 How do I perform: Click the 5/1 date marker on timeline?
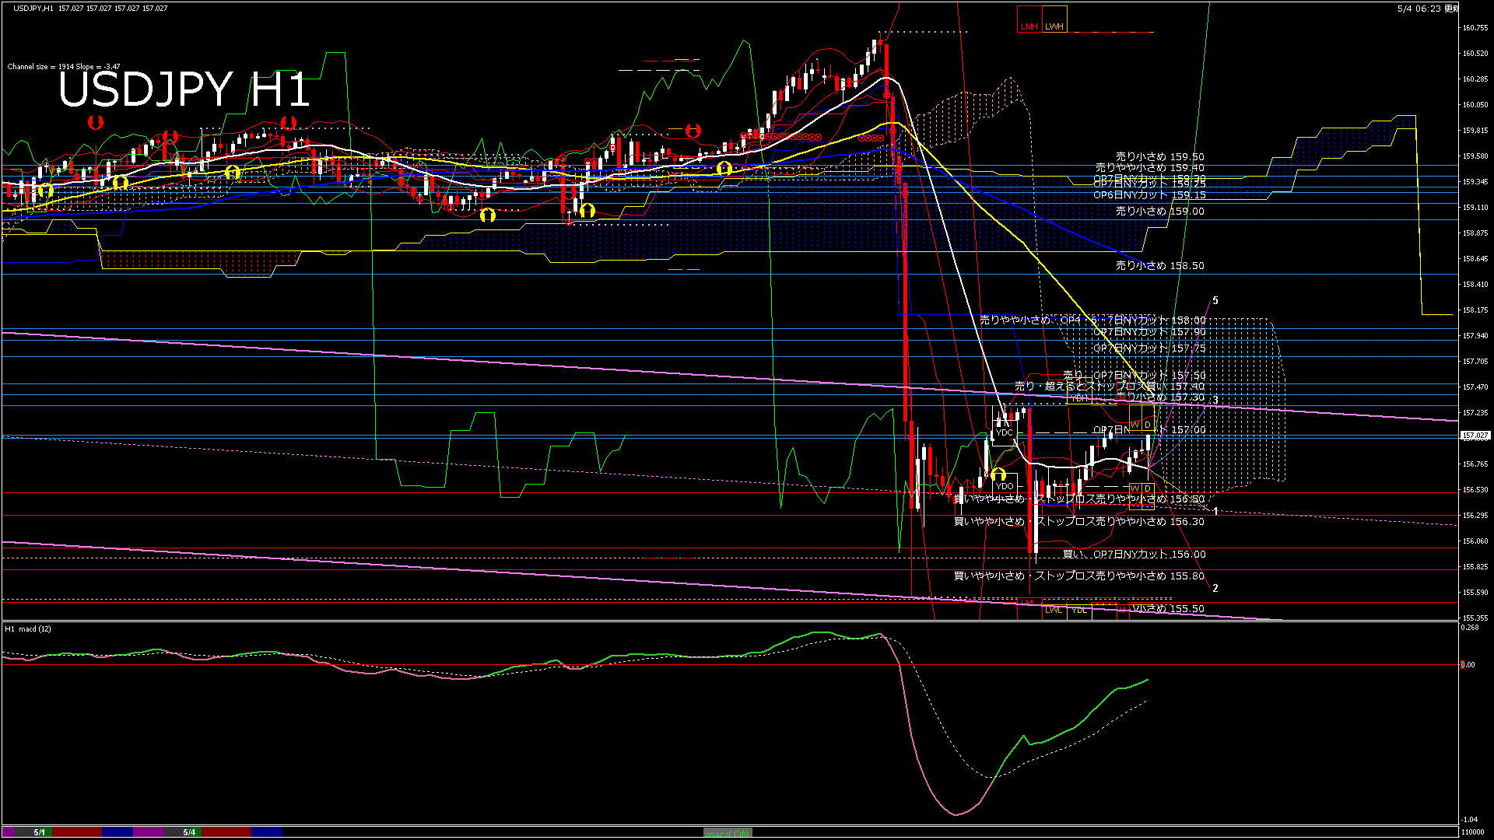tap(40, 832)
